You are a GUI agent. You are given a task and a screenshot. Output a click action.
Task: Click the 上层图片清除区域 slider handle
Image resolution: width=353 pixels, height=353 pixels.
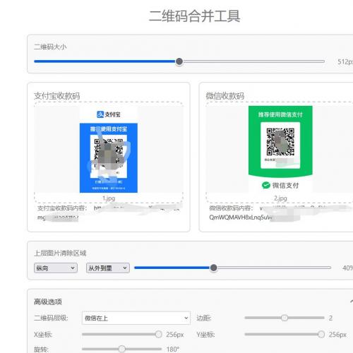pyautogui.click(x=213, y=268)
